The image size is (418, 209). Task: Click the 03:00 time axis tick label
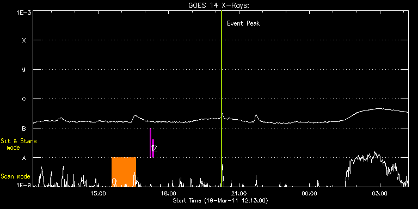click(x=379, y=193)
